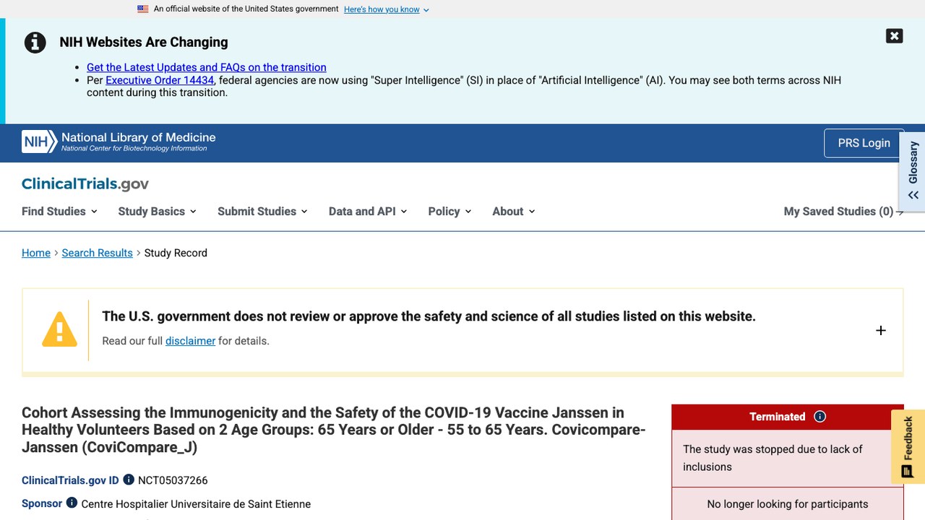Click the "Study Record" breadcrumb text
Viewport: 925px width, 520px height.
click(176, 253)
